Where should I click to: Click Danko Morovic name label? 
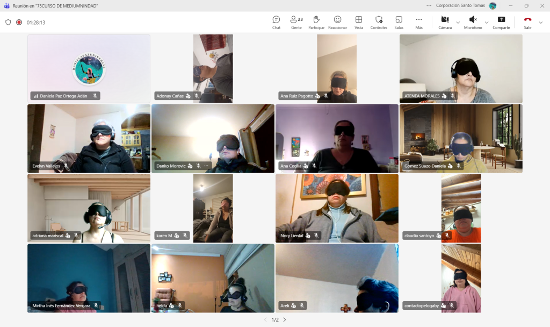[x=171, y=166]
